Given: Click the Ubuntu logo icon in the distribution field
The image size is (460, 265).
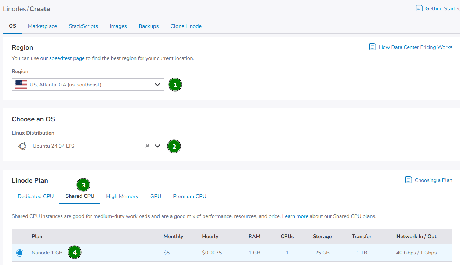Looking at the screenshot, I should (x=22, y=146).
